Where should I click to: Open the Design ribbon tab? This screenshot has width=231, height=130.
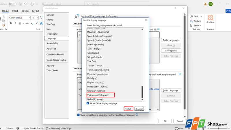[x=25, y=11]
